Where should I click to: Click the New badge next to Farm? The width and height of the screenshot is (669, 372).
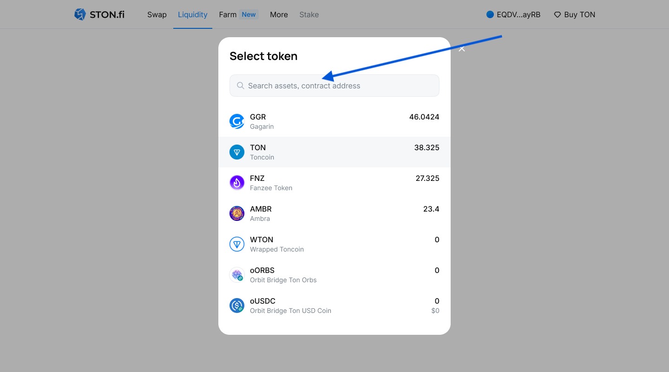pyautogui.click(x=249, y=14)
